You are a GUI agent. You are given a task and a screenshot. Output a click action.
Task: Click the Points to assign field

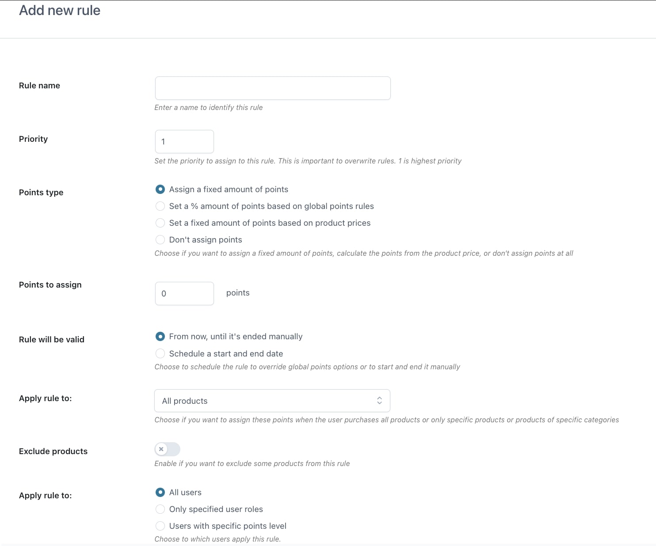(x=184, y=293)
